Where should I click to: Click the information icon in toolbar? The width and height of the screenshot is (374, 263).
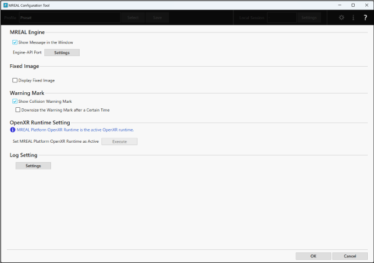(x=353, y=17)
